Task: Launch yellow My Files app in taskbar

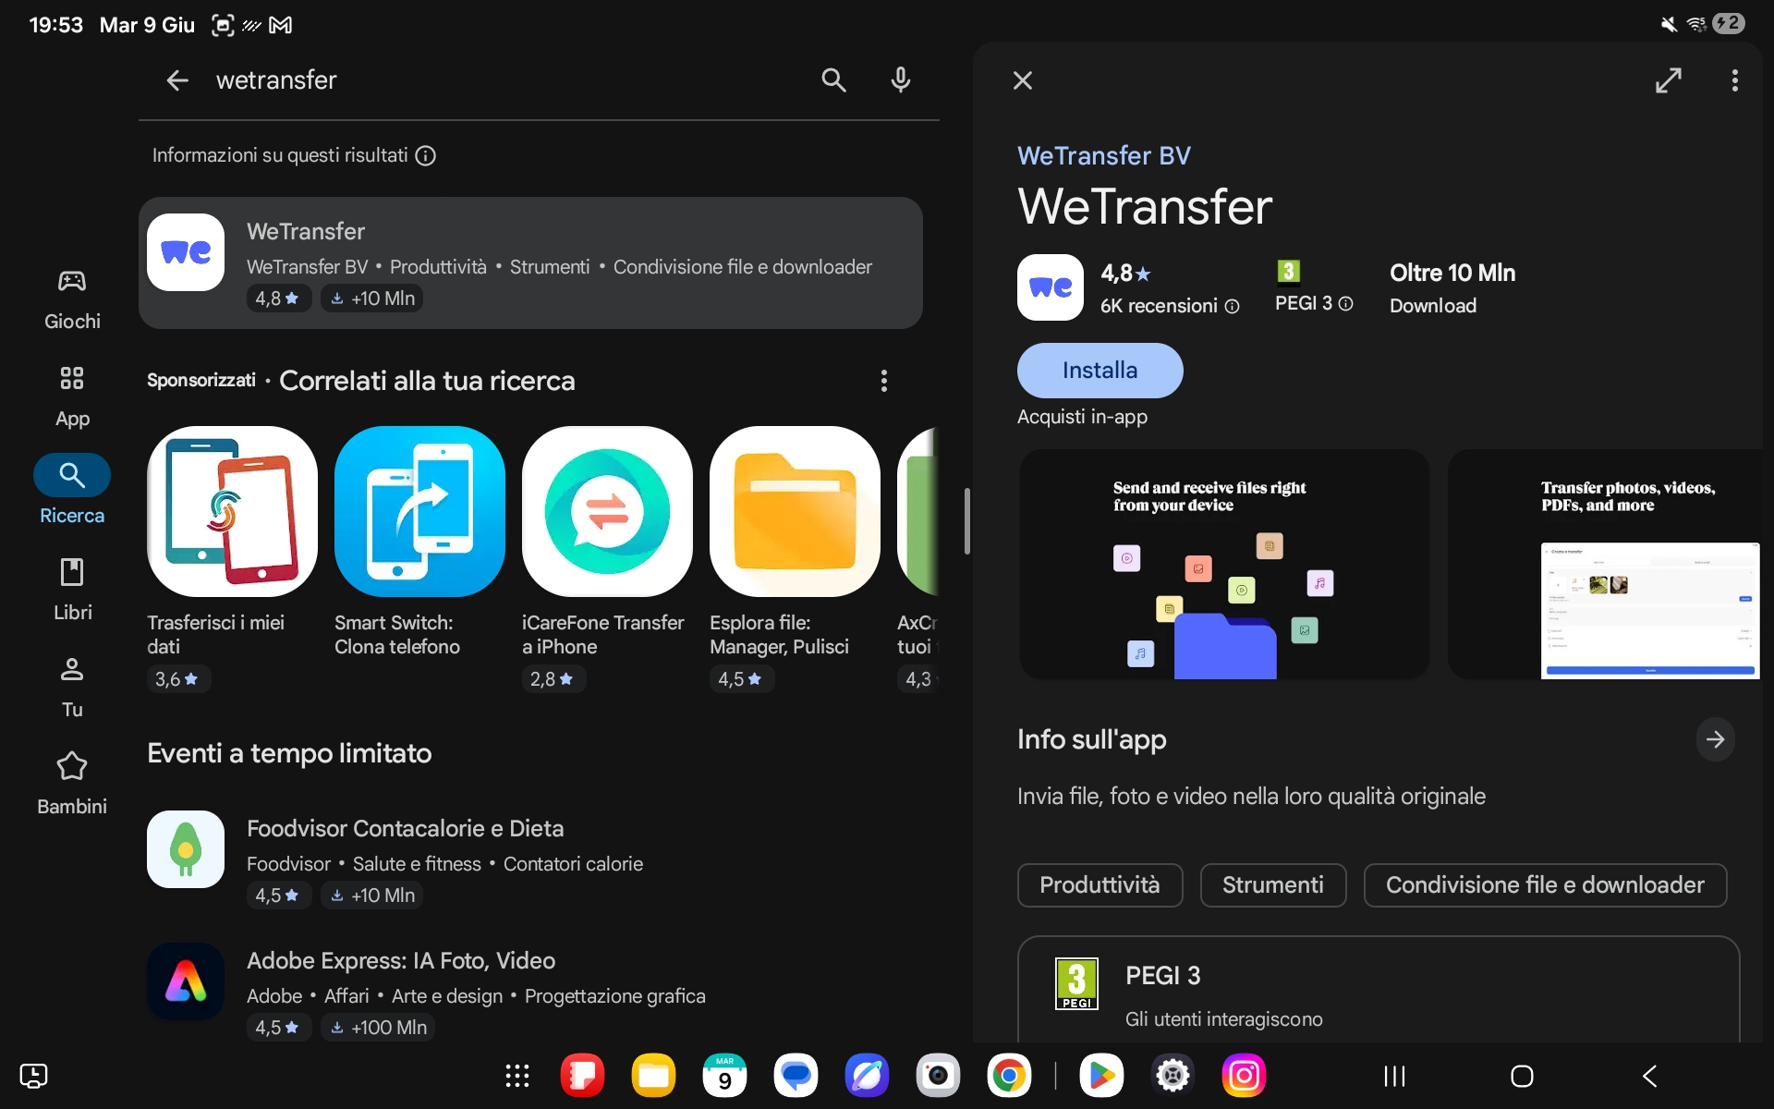Action: coord(653,1076)
